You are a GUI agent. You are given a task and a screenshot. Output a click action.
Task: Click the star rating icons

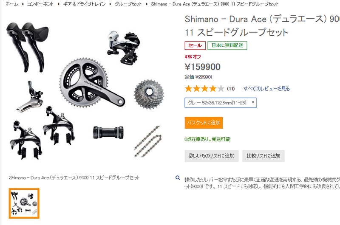coord(204,89)
